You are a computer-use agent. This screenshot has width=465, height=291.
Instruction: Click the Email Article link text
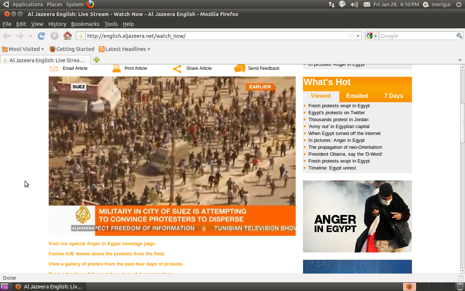click(75, 68)
